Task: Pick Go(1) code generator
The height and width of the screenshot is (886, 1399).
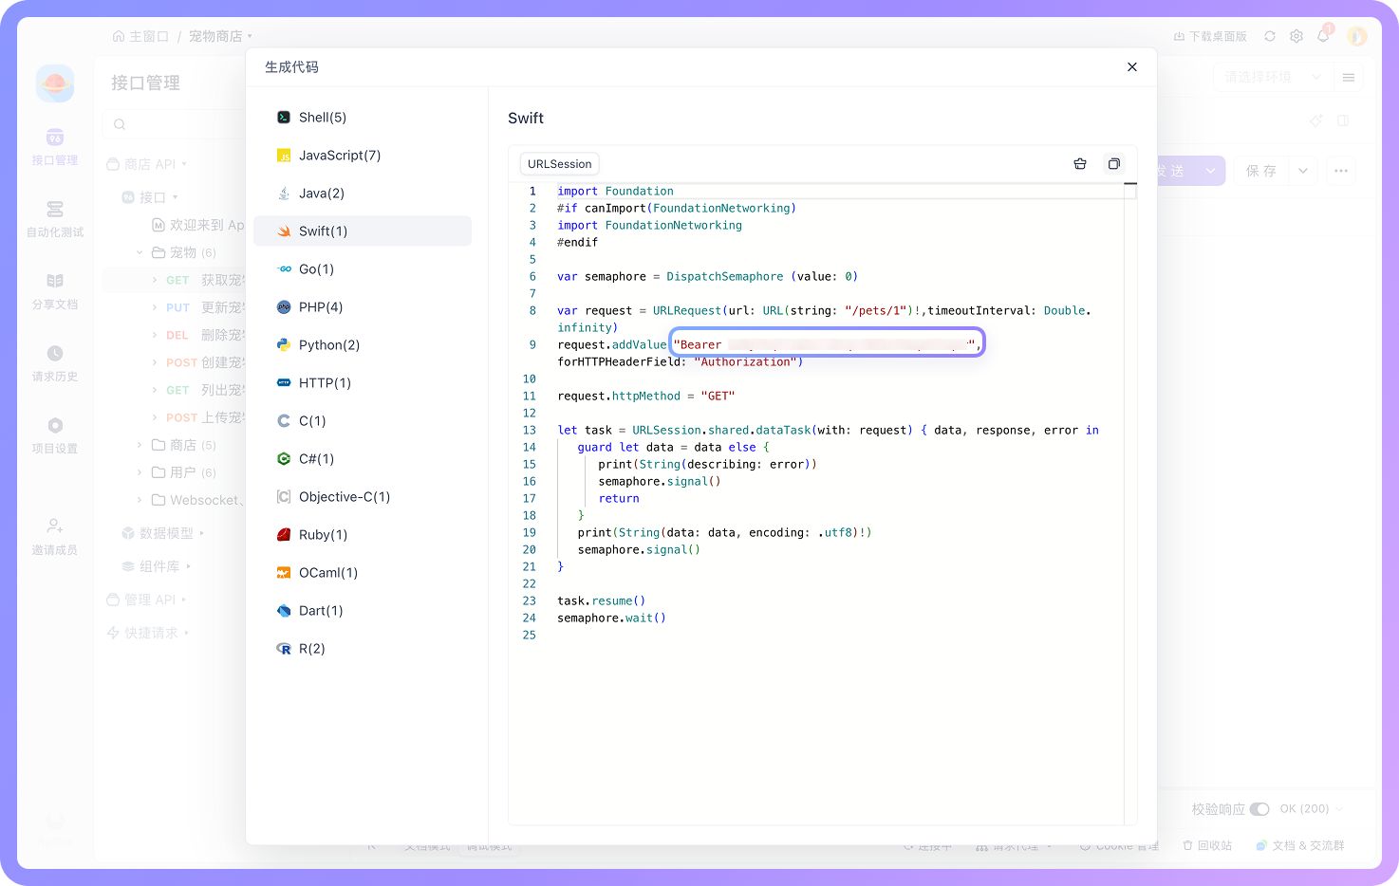Action: tap(363, 269)
